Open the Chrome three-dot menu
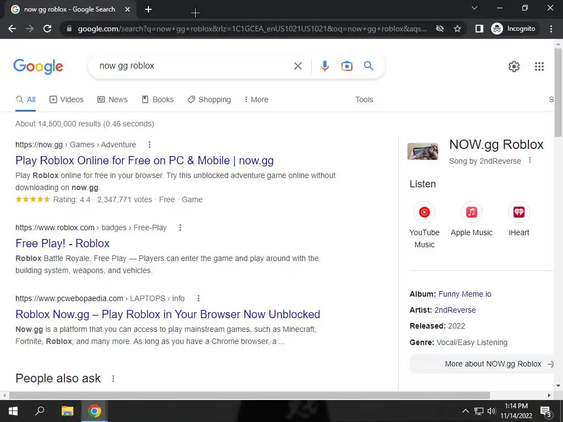 (x=551, y=29)
